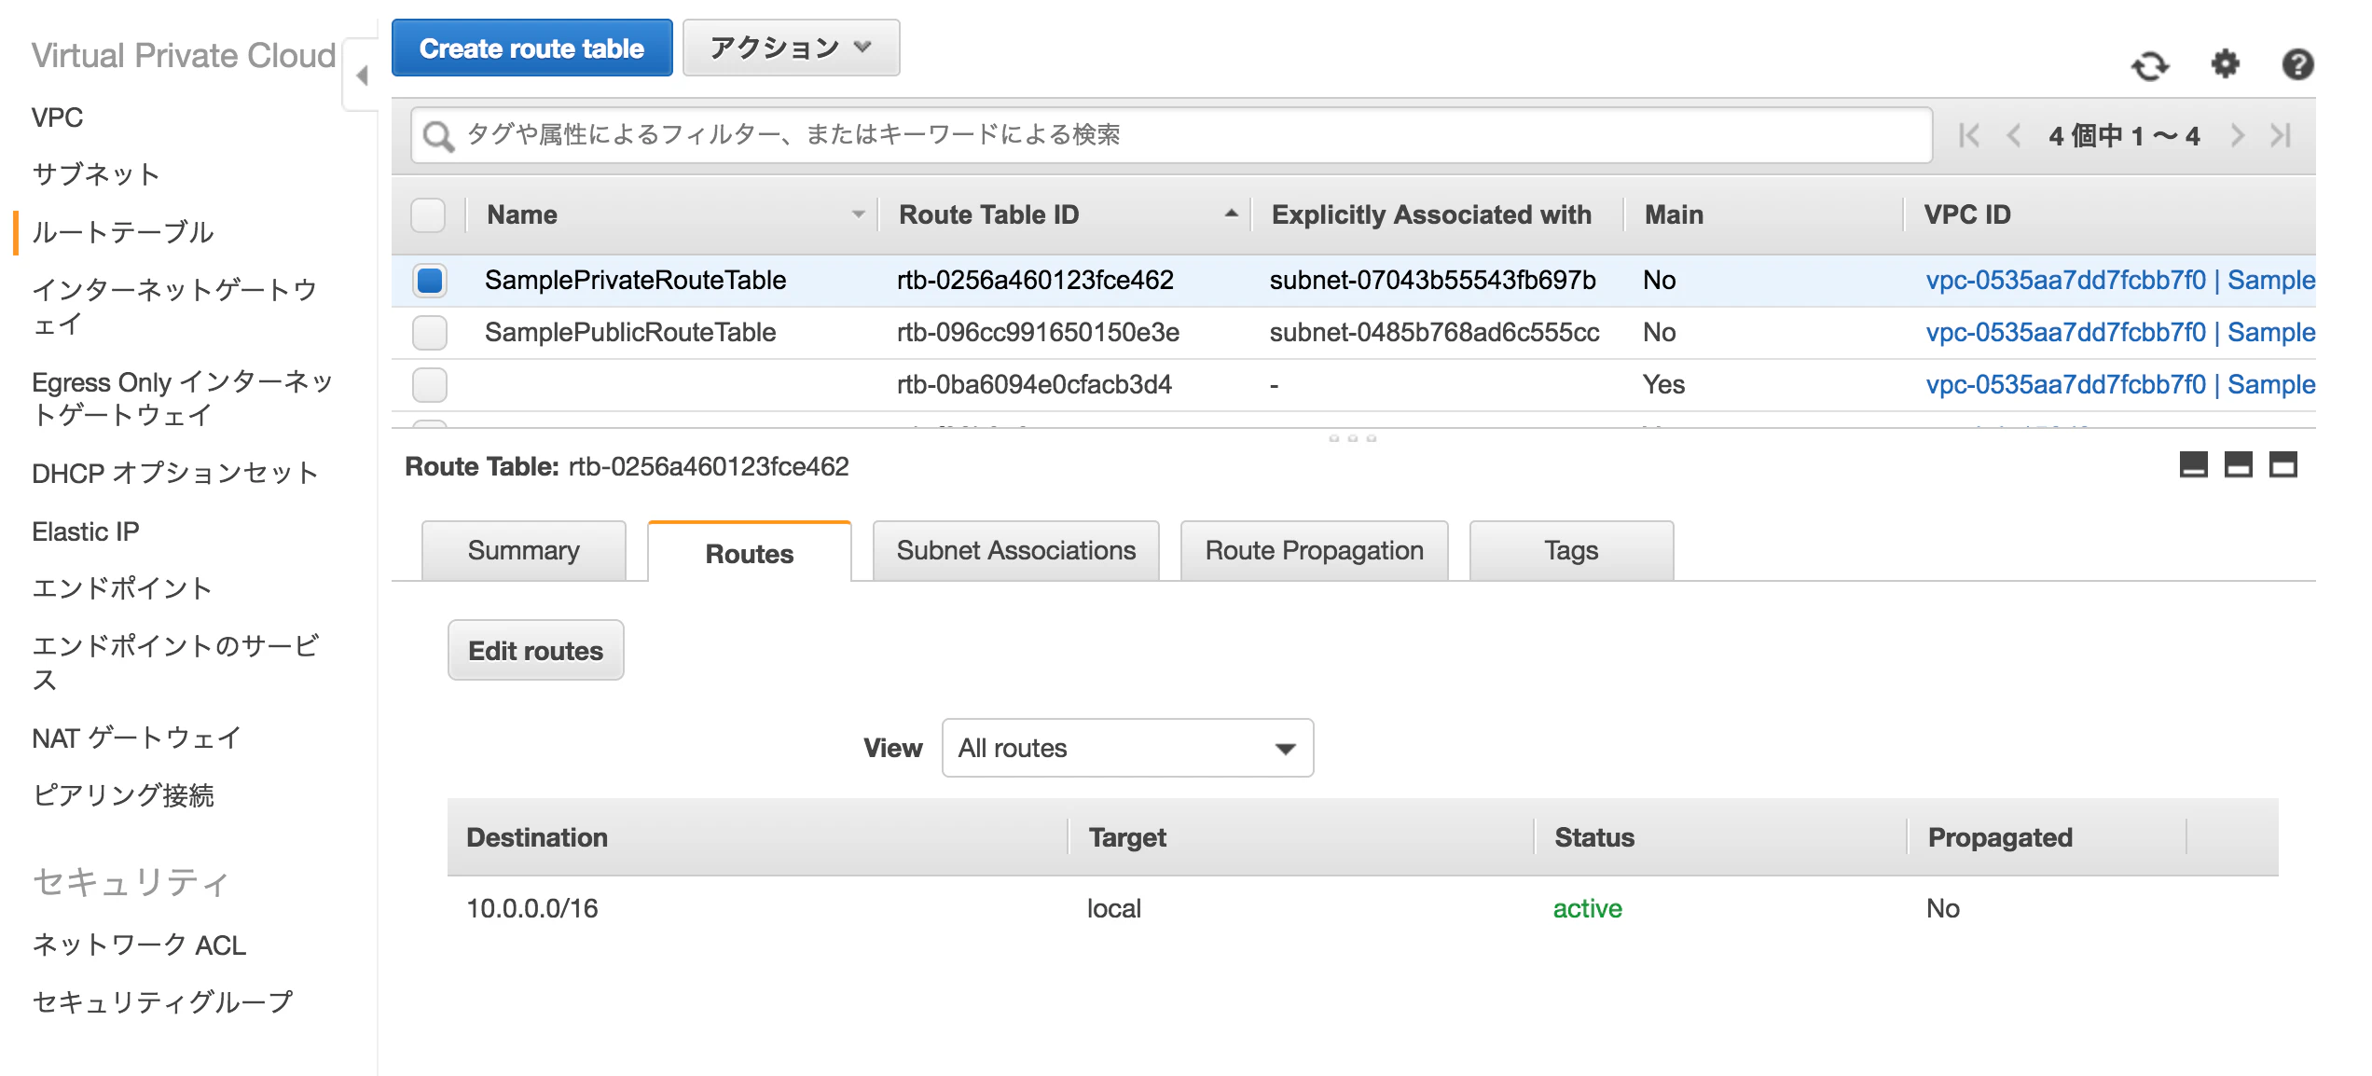Screen dimensions: 2372x1076
Task: Open the アクション dropdown menu
Action: click(x=791, y=48)
